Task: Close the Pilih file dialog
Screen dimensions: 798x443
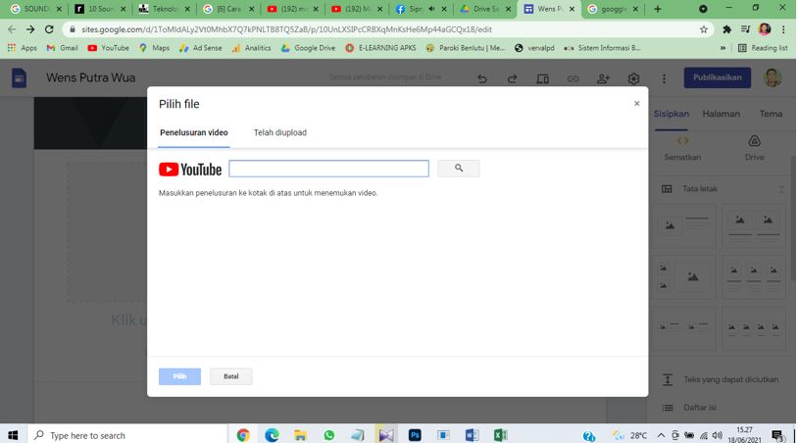Action: click(x=636, y=104)
